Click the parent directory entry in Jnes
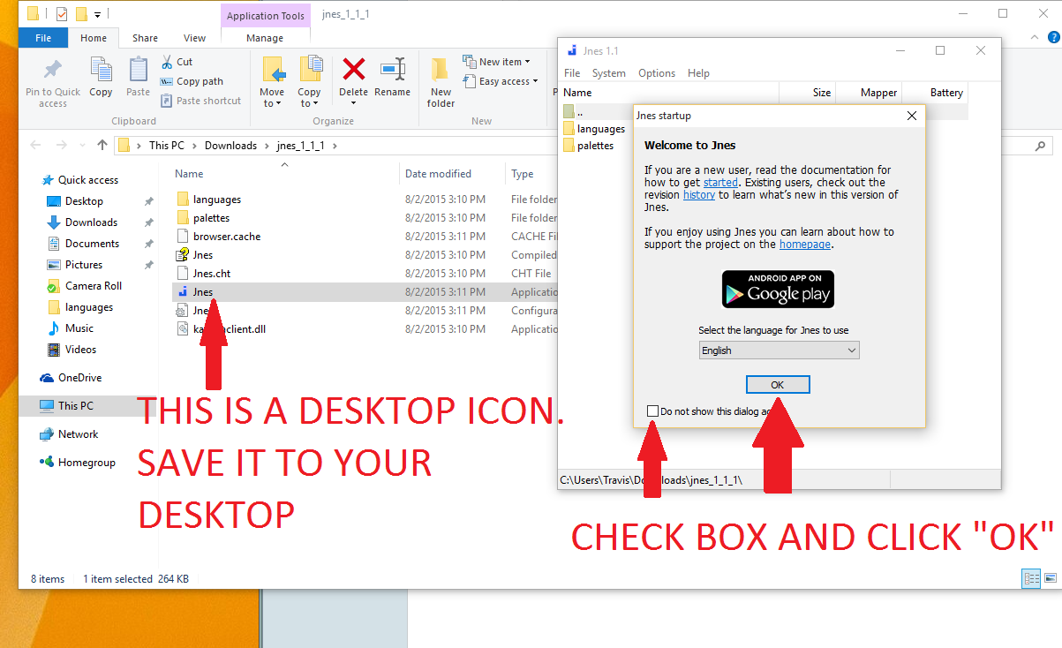 (580, 112)
